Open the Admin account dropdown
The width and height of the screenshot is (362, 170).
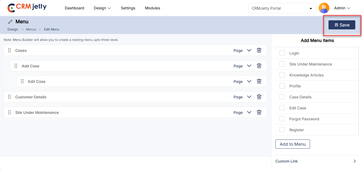point(342,8)
